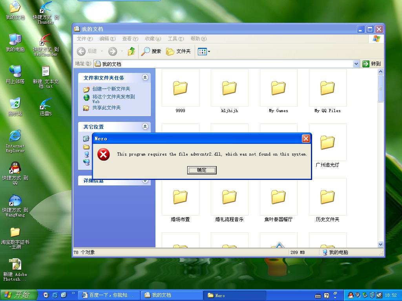Screen dimensions: 402x301
Task: Click 创建一个新文件夹 link
Action: pos(111,89)
